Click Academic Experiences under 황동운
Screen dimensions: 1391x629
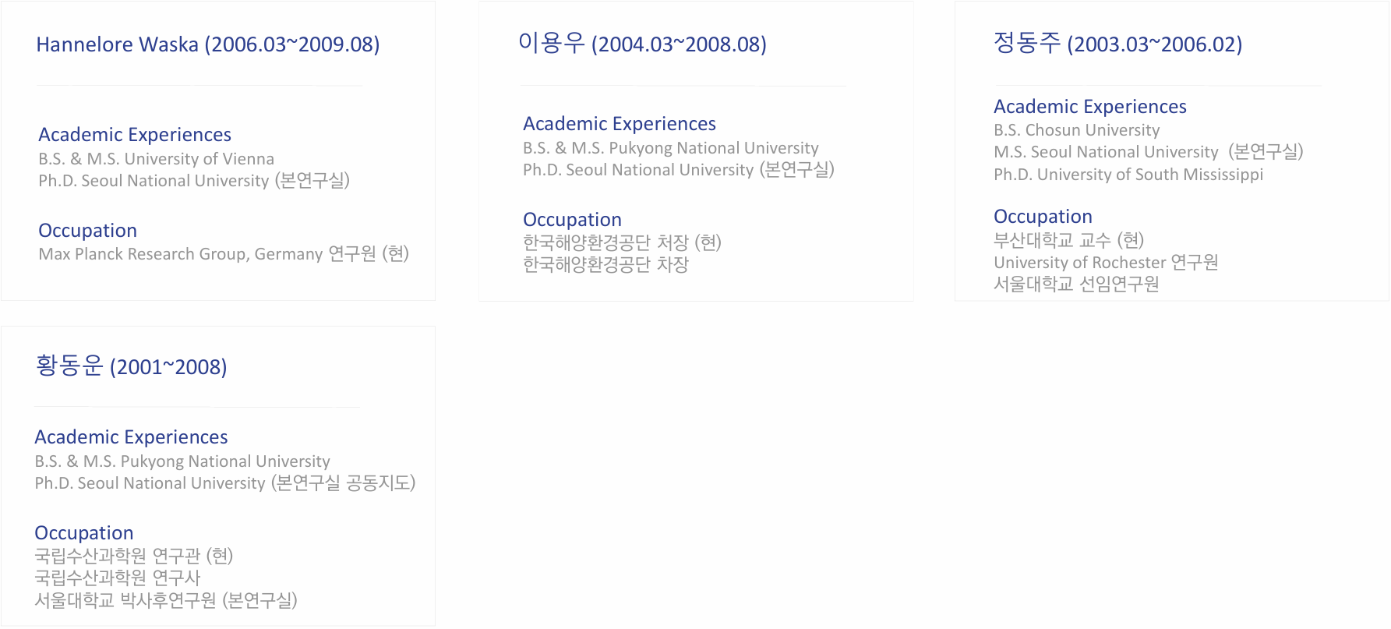pos(131,437)
